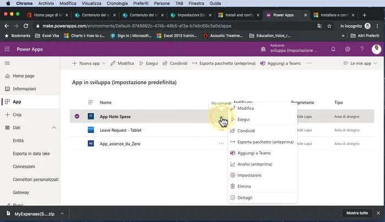The image size is (385, 222).
Task: Open toolbar overflow ellipsis after Aggiungi a Teams
Action: [309, 63]
